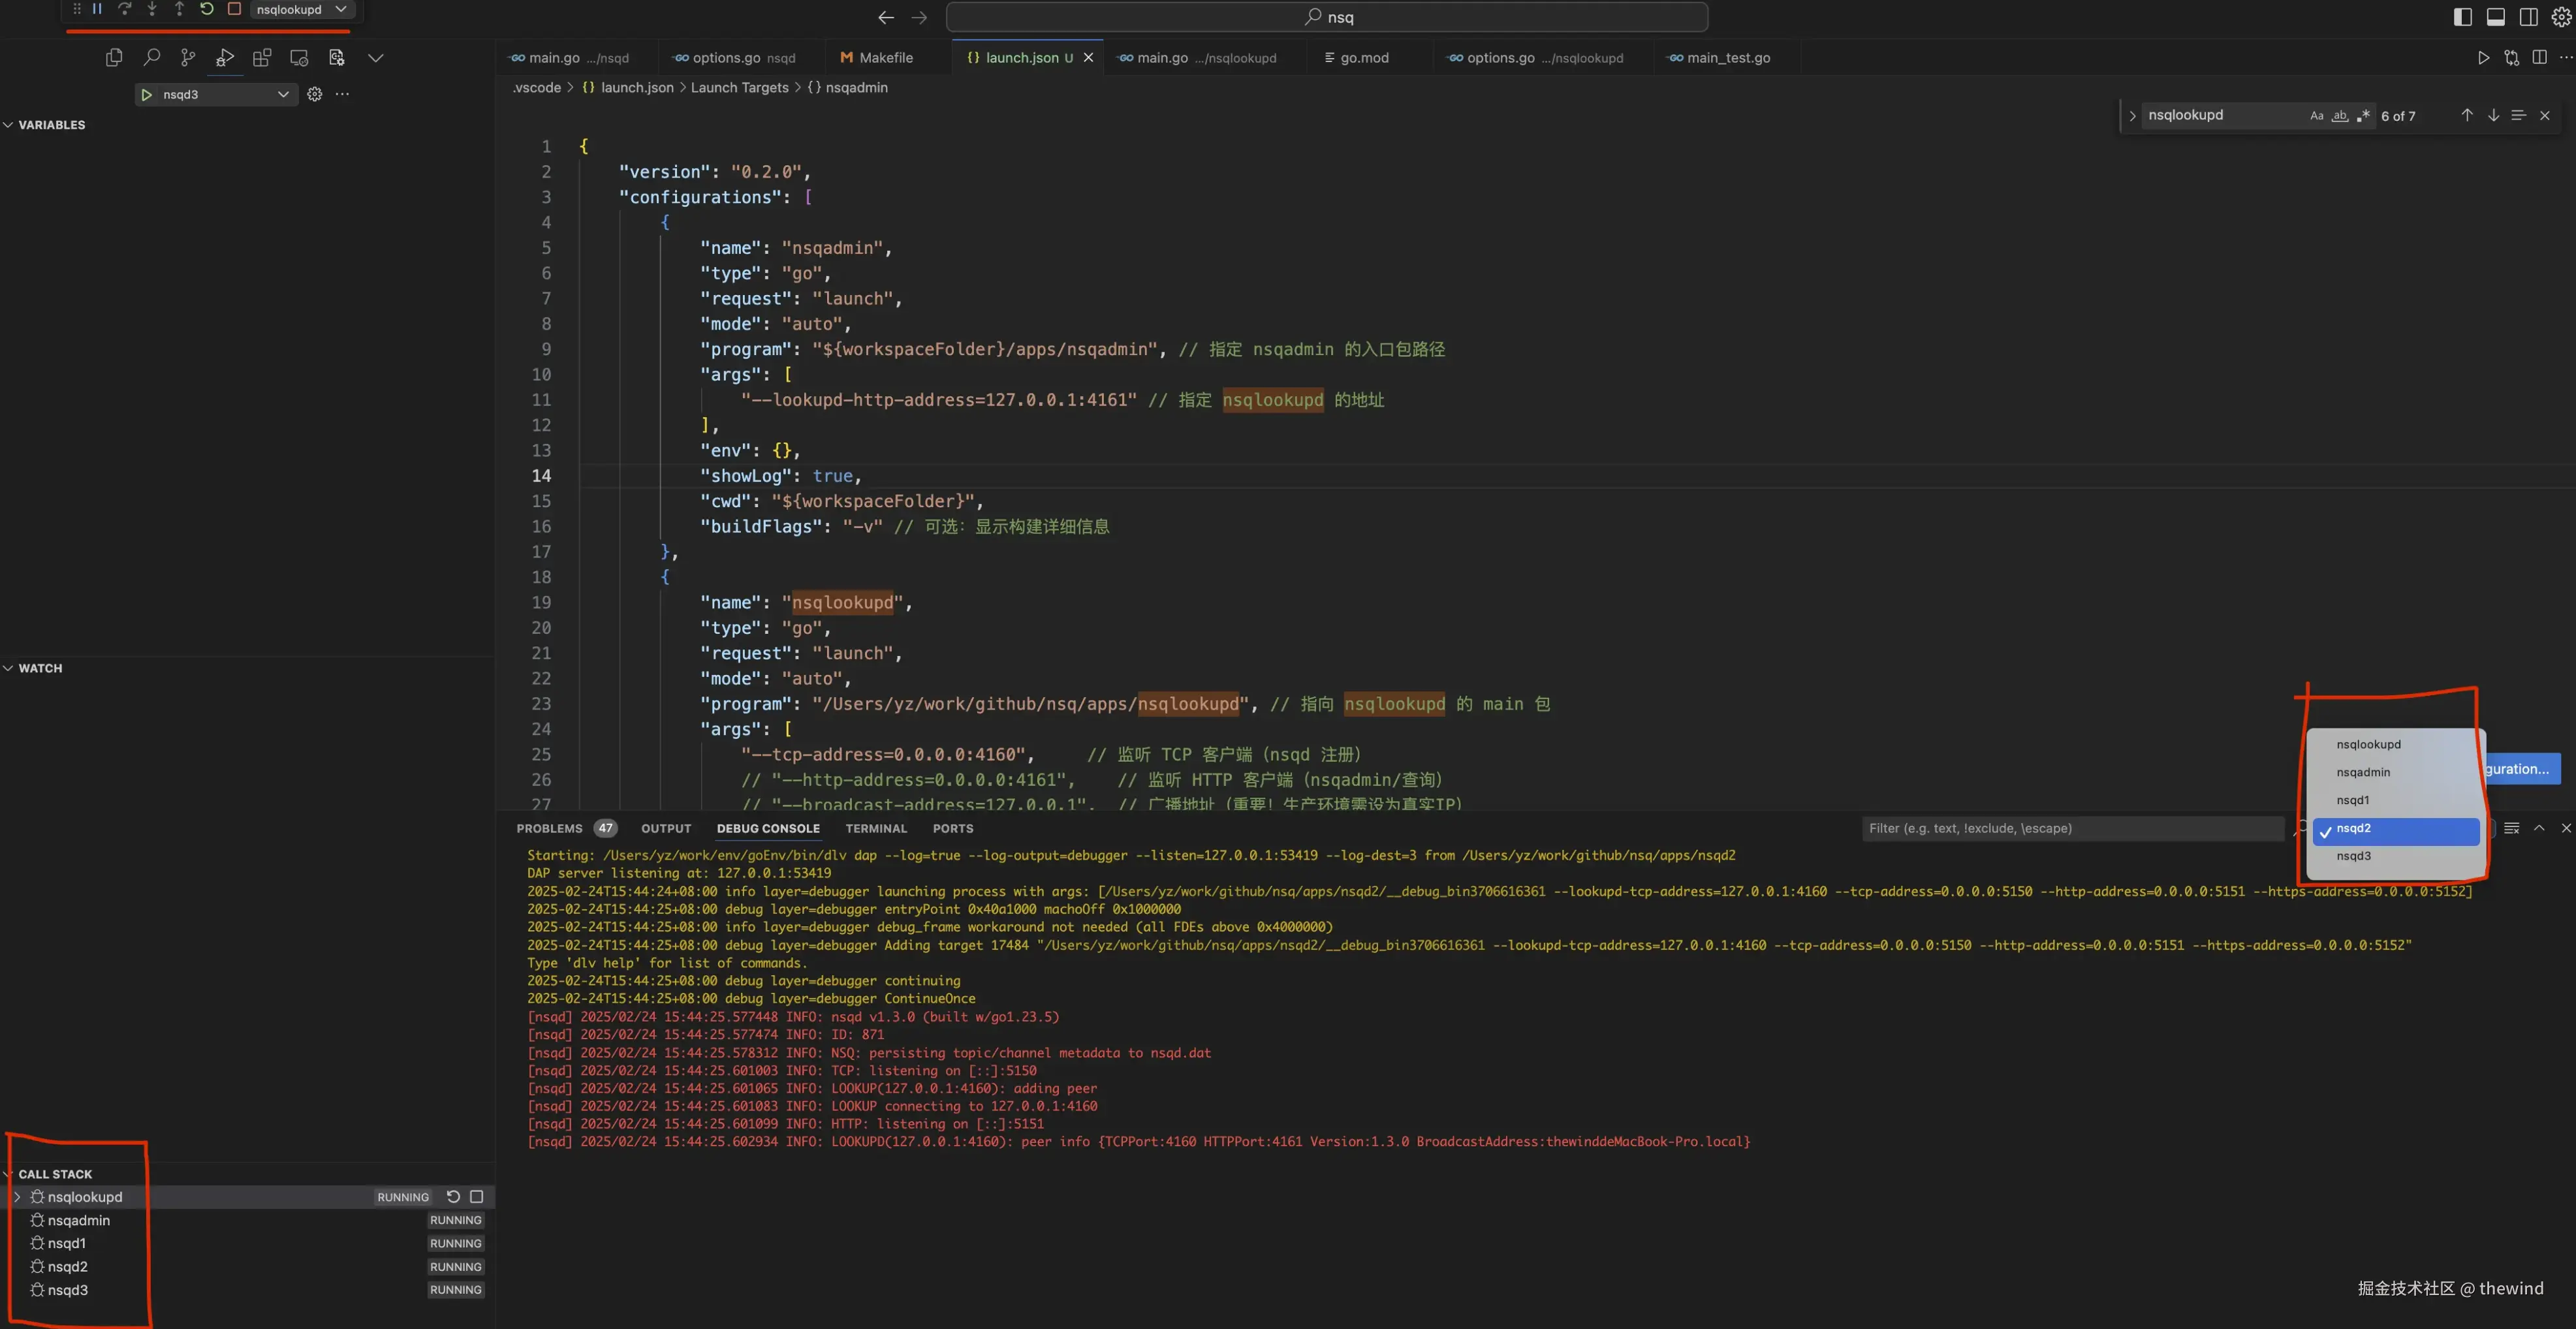Go to next find match arrow
Screen dimensions: 2576x1329
point(2493,116)
